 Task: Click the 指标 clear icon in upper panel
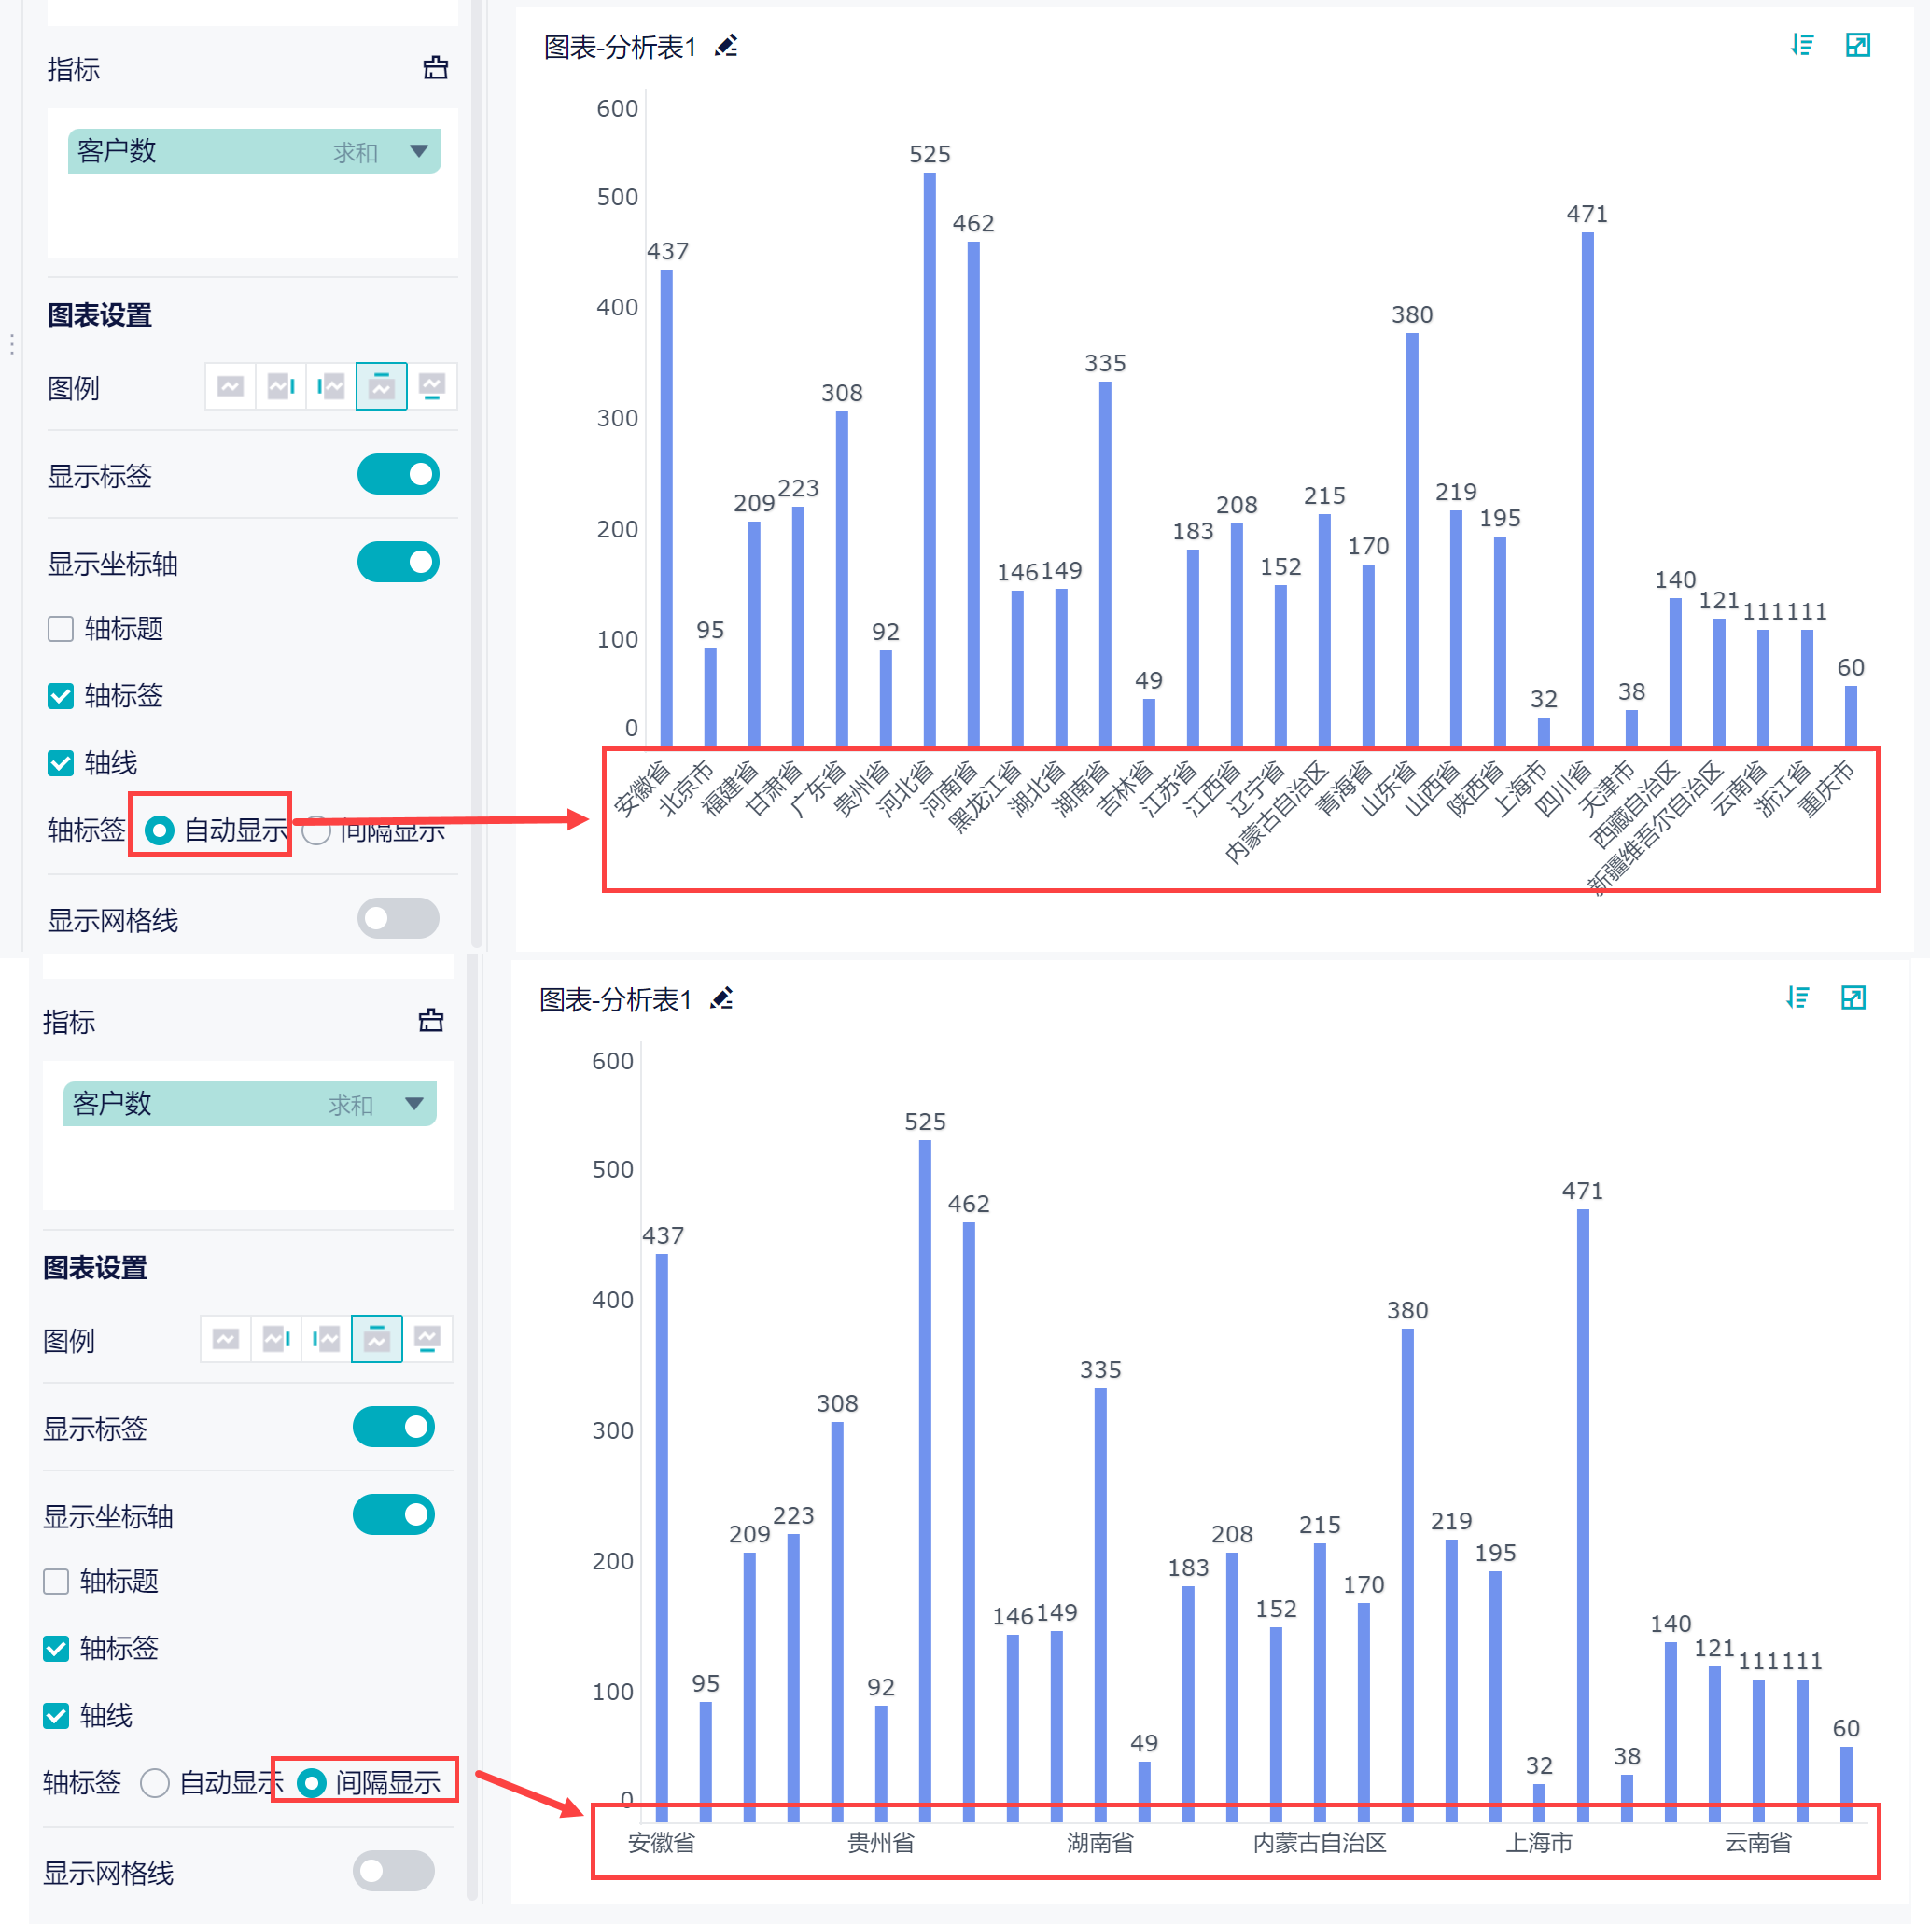point(436,68)
